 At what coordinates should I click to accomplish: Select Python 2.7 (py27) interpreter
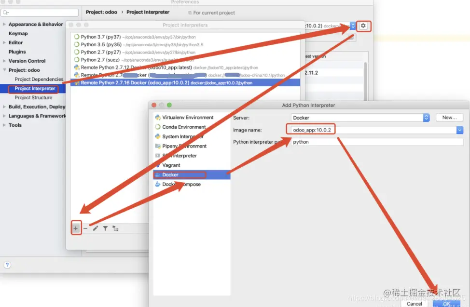(185, 52)
